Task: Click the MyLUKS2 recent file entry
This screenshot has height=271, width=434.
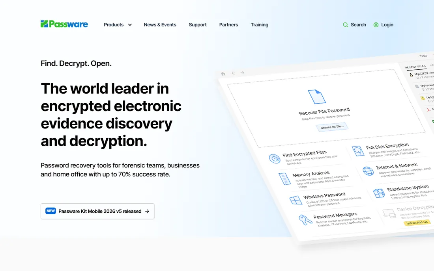Action: 421,74
